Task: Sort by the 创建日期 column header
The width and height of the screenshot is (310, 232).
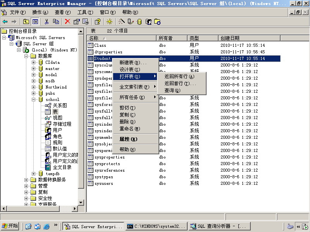Action: point(249,38)
